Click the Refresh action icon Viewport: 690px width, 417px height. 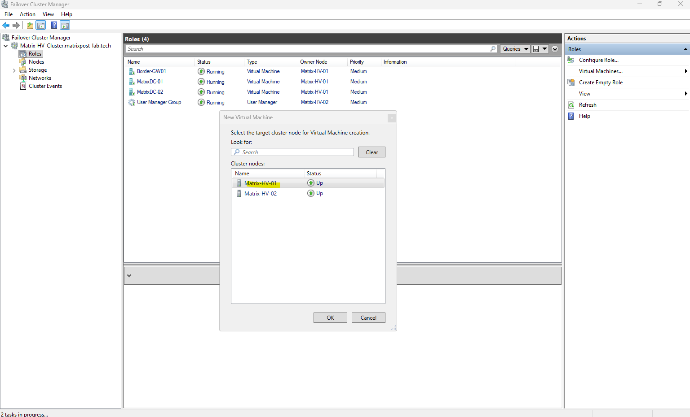point(571,105)
